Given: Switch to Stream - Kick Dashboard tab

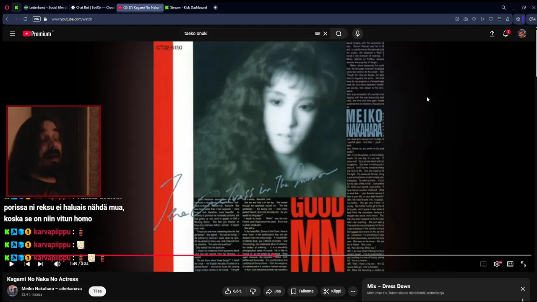Looking at the screenshot, I should [187, 8].
